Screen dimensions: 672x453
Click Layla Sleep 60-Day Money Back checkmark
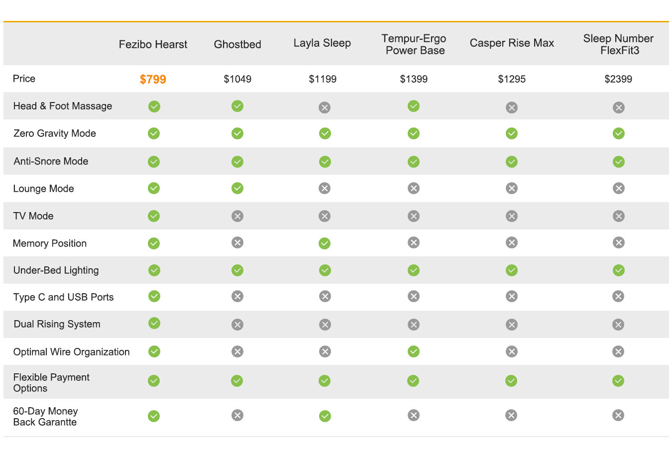325,416
